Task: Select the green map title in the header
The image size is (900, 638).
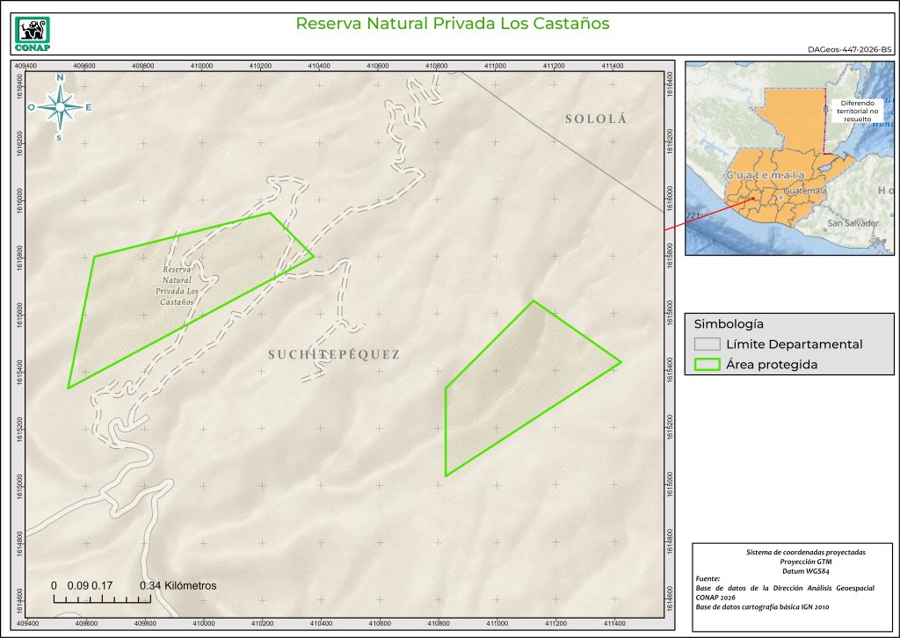Action: [x=452, y=24]
